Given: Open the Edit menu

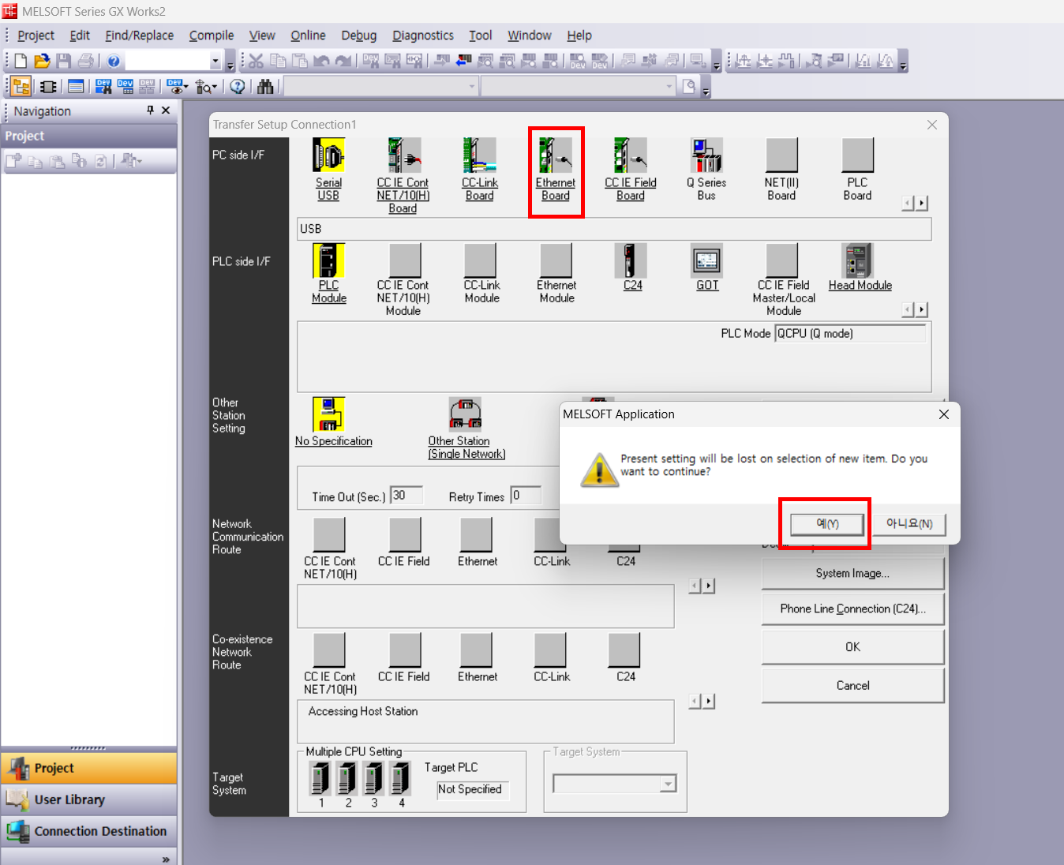Looking at the screenshot, I should [x=80, y=36].
